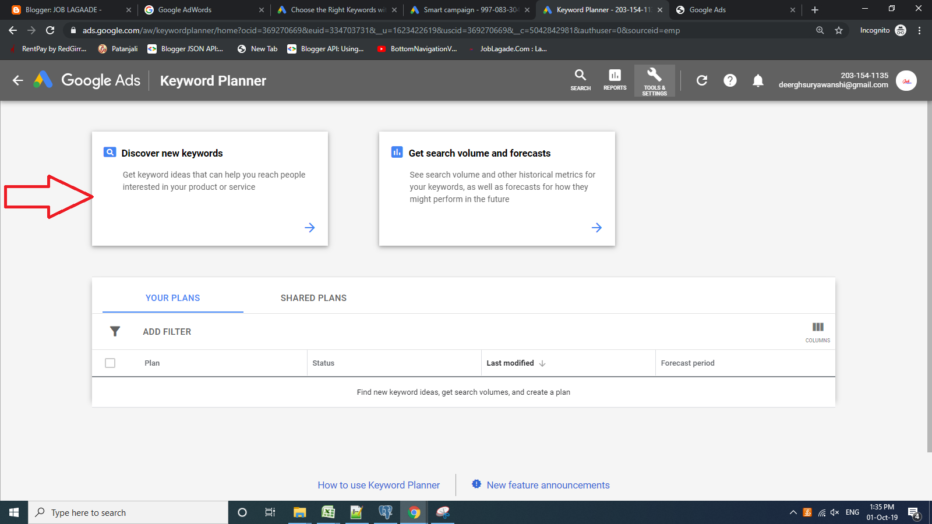Viewport: 932px width, 524px height.
Task: Open New feature announcements link
Action: [548, 485]
